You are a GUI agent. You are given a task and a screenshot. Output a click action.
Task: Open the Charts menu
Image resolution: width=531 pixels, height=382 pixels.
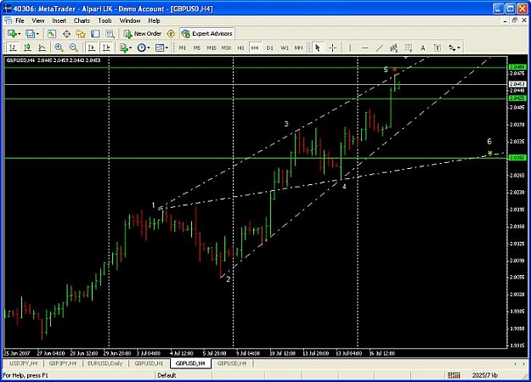click(82, 20)
